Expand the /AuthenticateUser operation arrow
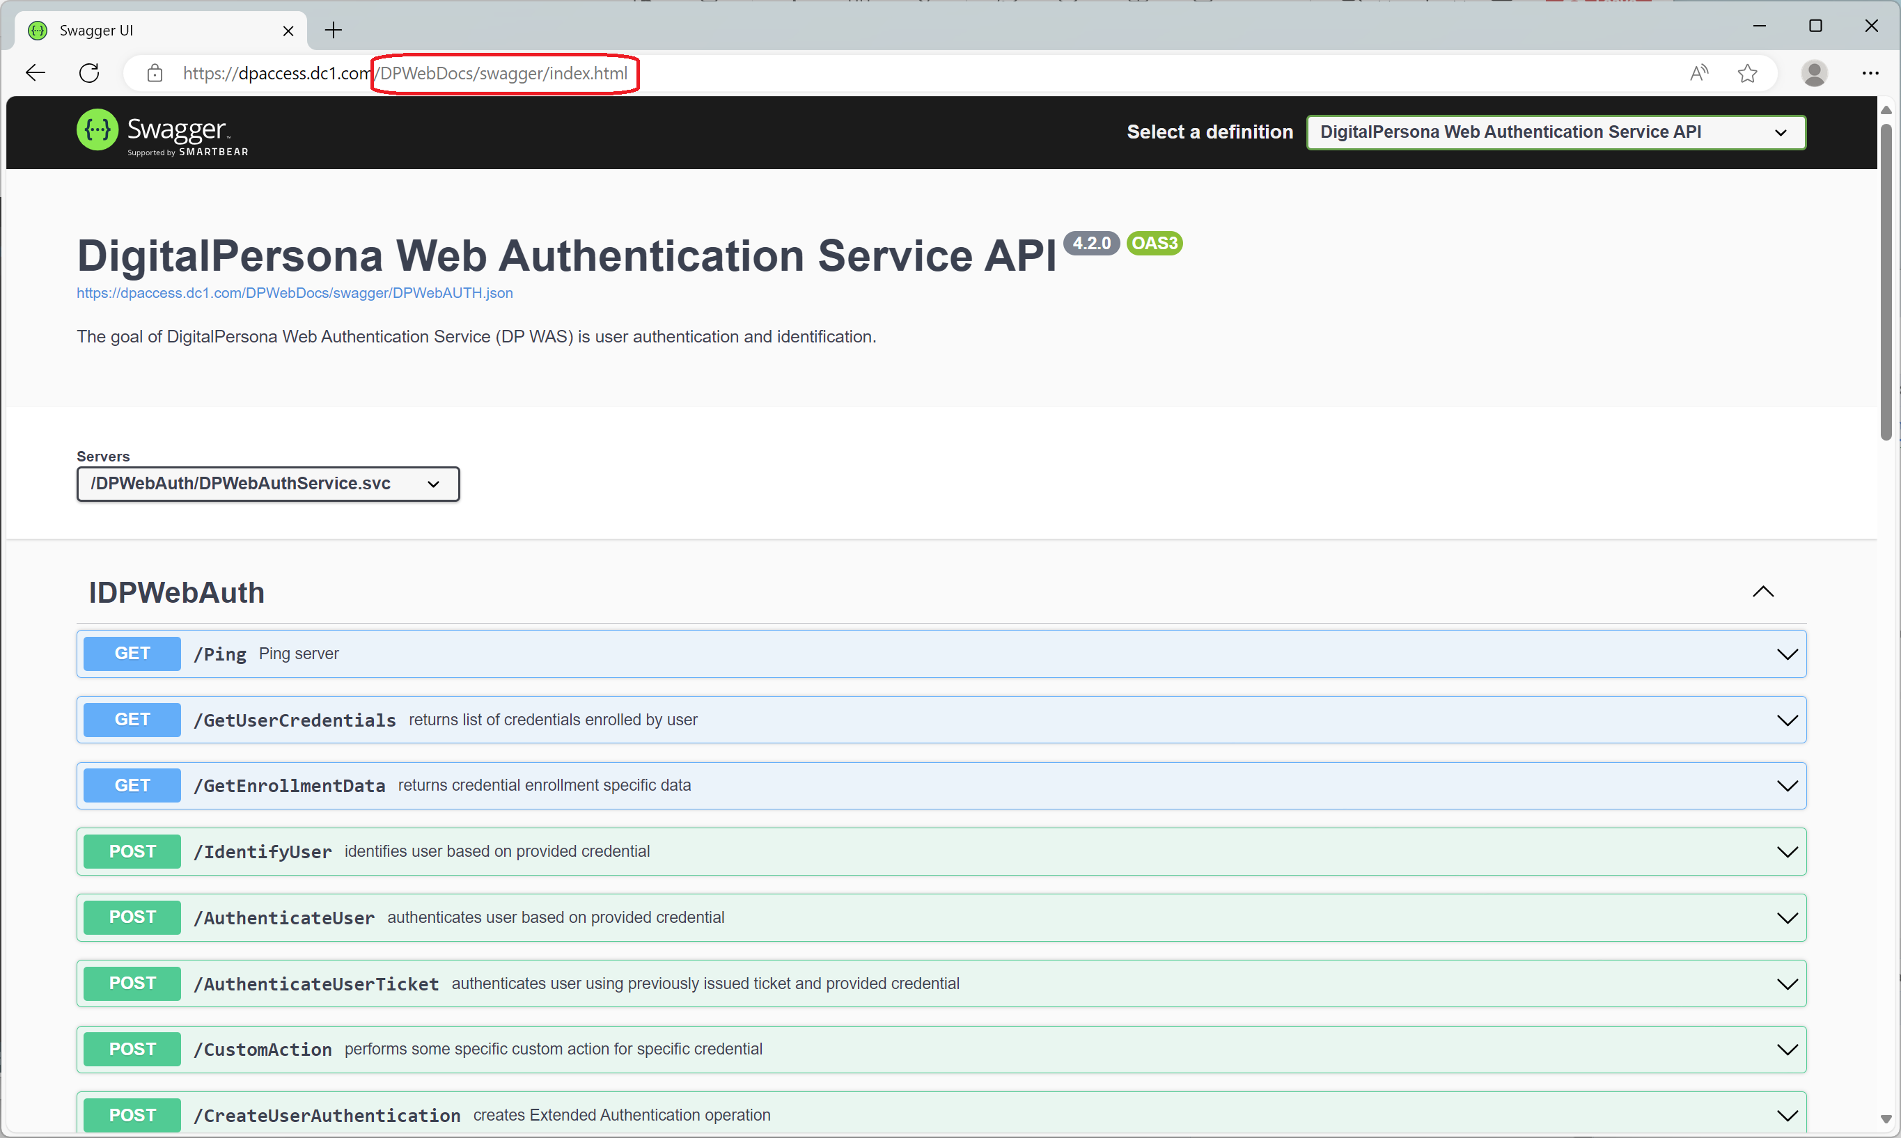 [1787, 918]
